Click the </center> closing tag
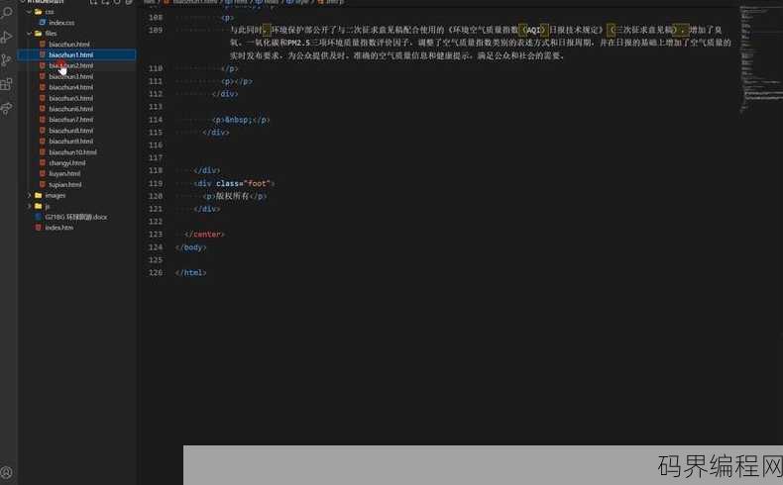Screen dimensions: 783x485 click(205, 235)
